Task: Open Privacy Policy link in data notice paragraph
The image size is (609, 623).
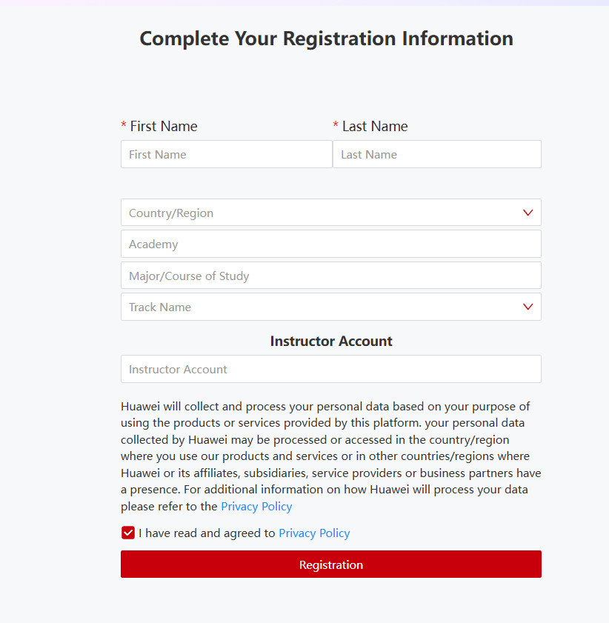Action: tap(256, 507)
